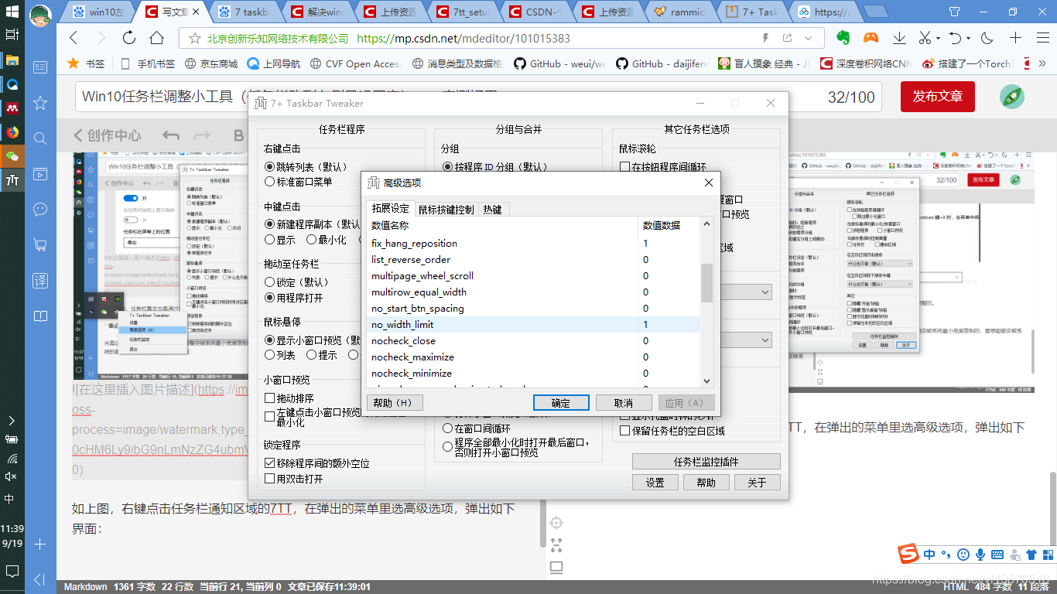Viewport: 1057px width, 594px height.
Task: Switch to 热键 tab
Action: click(x=492, y=209)
